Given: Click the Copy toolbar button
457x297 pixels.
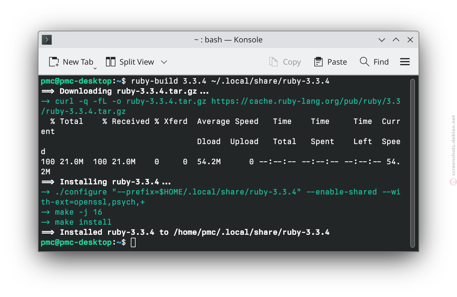Looking at the screenshot, I should click(285, 62).
